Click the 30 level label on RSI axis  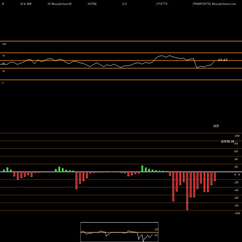click(x=3, y=71)
